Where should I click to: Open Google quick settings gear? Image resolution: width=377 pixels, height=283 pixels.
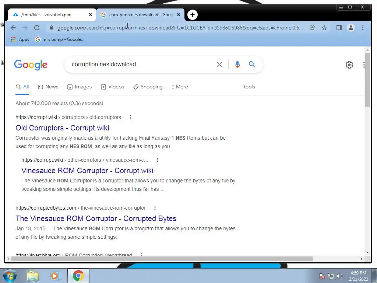coord(349,65)
